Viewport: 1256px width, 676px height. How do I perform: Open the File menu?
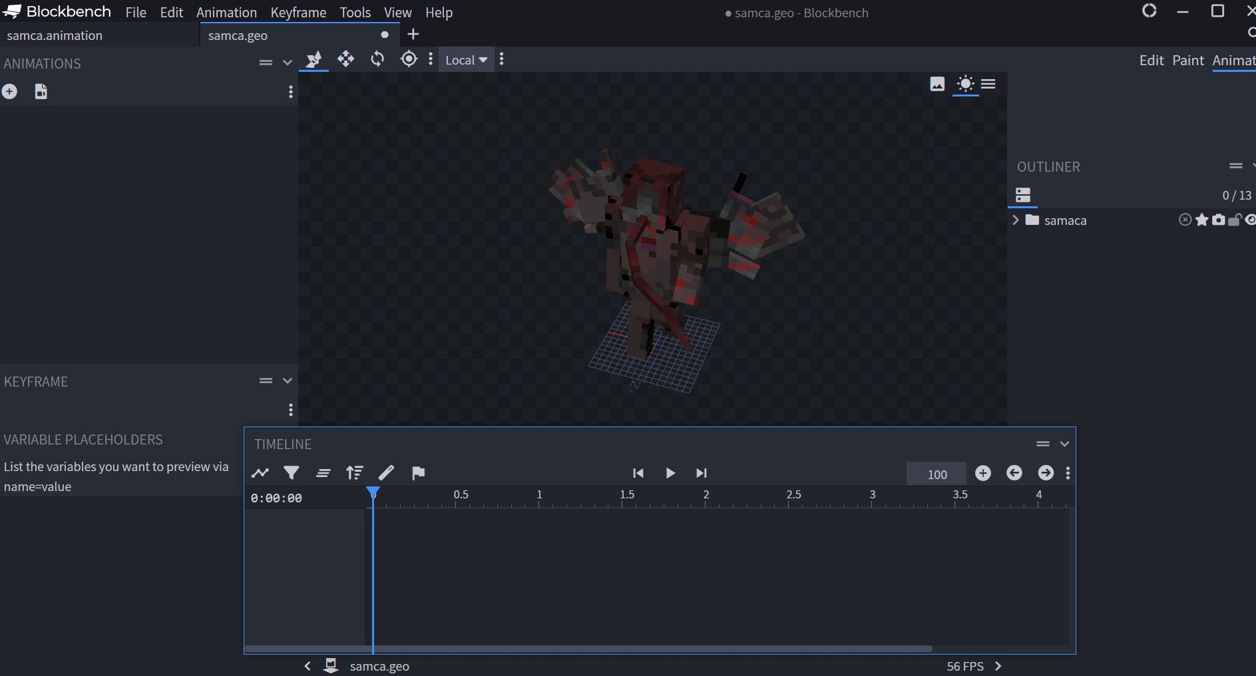(136, 13)
